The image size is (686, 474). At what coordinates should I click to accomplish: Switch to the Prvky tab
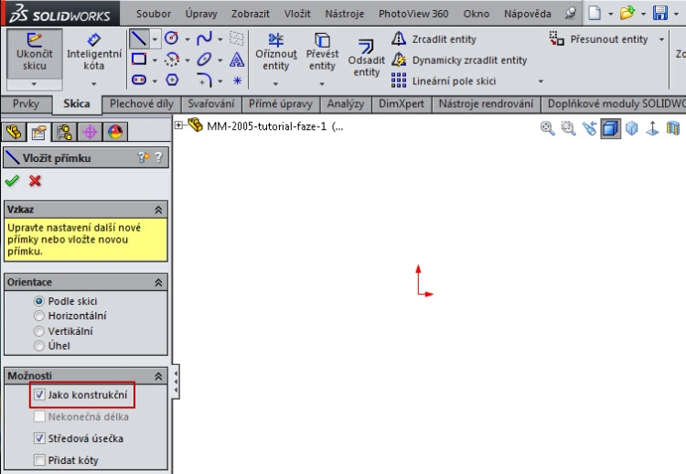coord(26,103)
